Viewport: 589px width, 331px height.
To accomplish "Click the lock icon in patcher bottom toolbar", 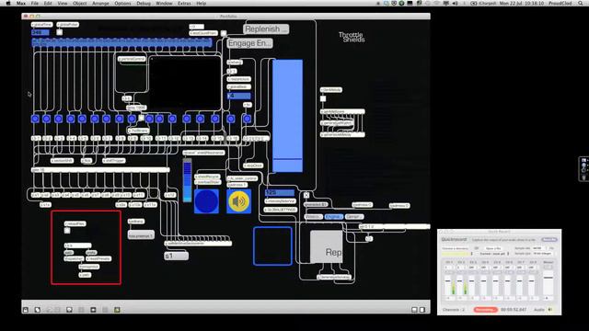I will coord(26,310).
